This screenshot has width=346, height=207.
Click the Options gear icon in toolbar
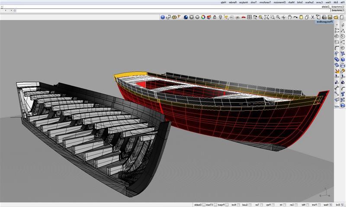pyautogui.click(x=174, y=17)
